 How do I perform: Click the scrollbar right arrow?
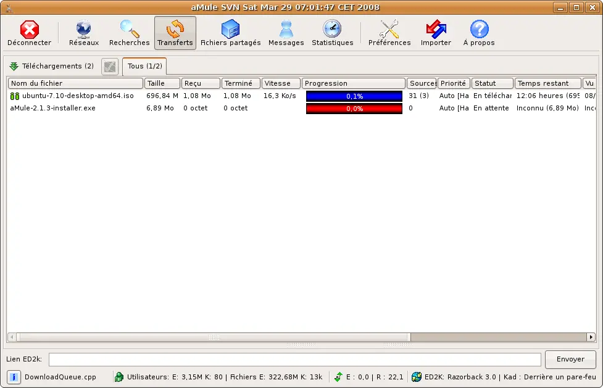coord(591,337)
